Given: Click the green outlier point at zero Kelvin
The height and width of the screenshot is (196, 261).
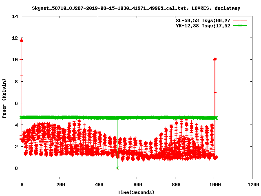Looking at the screenshot, I should [x=117, y=168].
